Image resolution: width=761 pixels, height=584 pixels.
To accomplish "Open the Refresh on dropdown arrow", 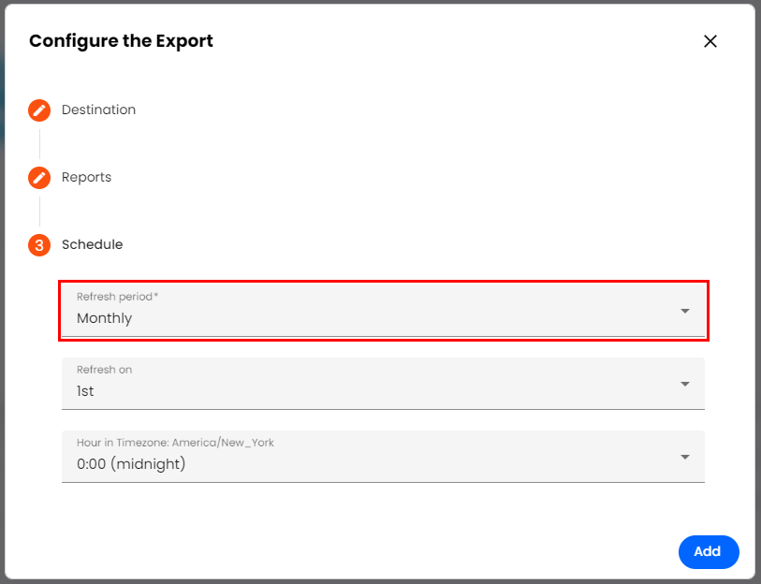I will point(685,384).
